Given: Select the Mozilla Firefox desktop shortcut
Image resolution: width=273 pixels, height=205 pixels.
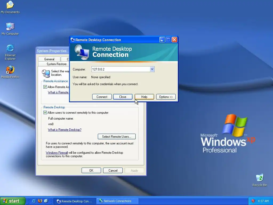Looking at the screenshot, I should click(10, 72).
